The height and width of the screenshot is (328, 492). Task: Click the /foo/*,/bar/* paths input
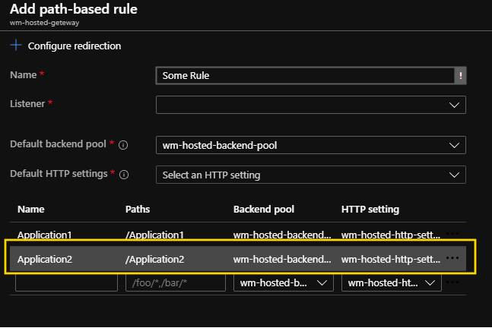176,283
